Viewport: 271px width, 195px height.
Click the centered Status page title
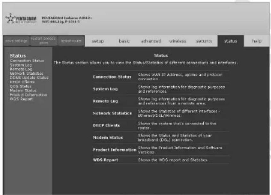tap(161, 56)
